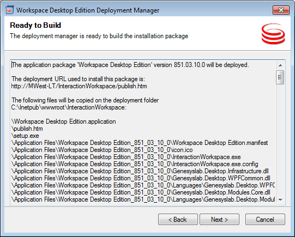295x237 pixels.
Task: Click the scrollbar down arrow
Action: 280,199
